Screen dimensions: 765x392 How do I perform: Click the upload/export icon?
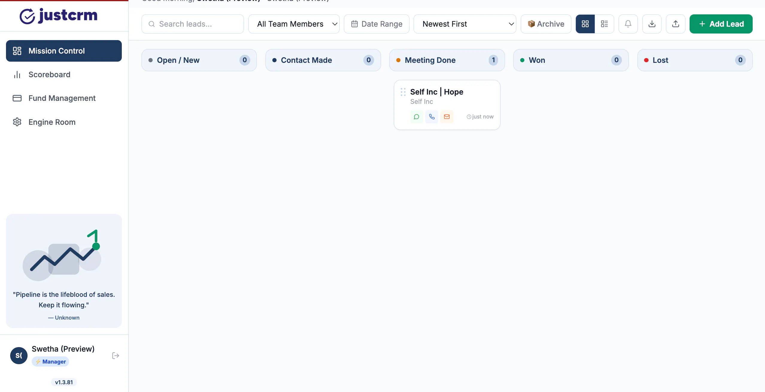tap(676, 24)
